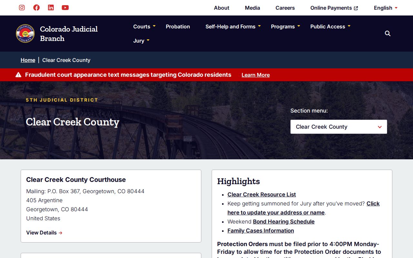
Task: Open the Facebook social icon
Action: click(x=36, y=7)
